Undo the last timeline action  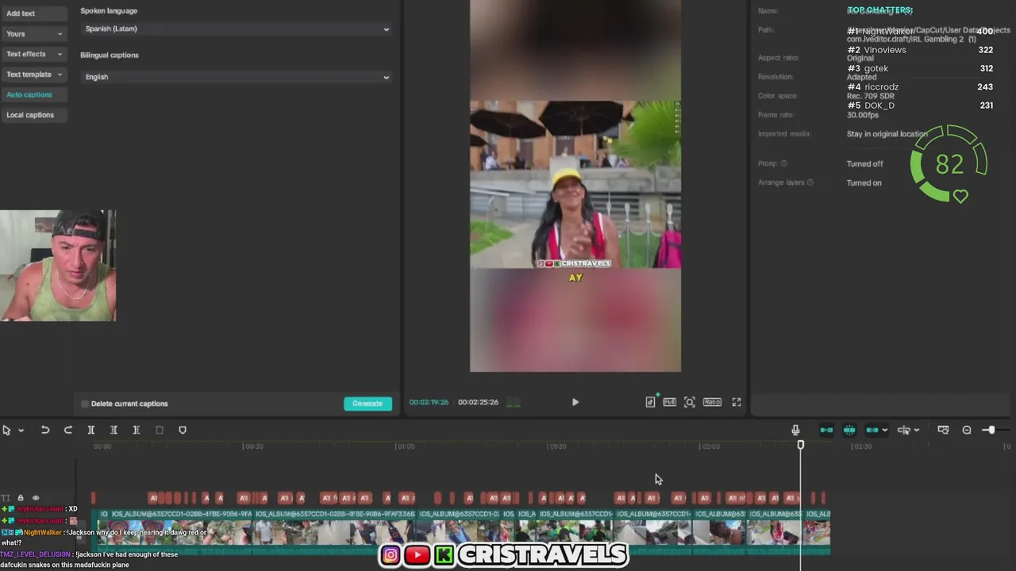click(x=45, y=430)
